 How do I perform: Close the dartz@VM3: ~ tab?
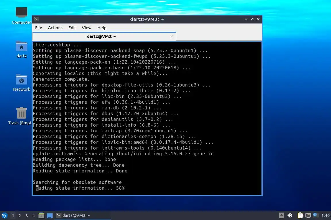tap(172, 36)
